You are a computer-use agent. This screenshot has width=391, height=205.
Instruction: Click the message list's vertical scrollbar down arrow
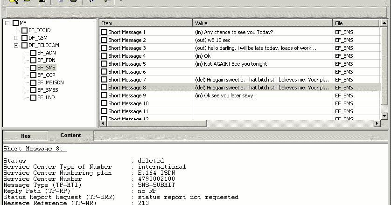pyautogui.click(x=384, y=116)
